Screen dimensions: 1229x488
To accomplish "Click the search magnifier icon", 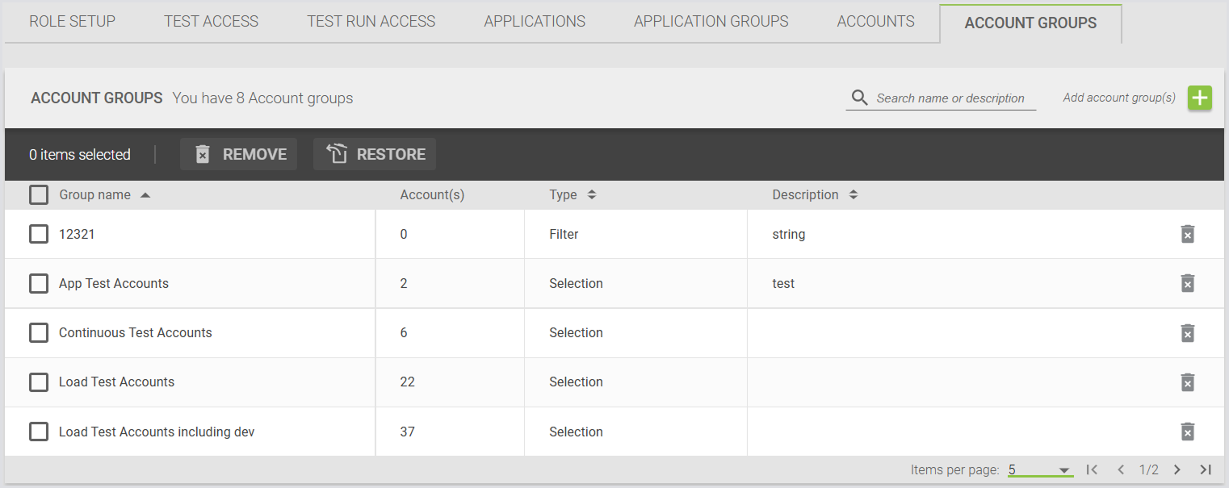I will 859,98.
